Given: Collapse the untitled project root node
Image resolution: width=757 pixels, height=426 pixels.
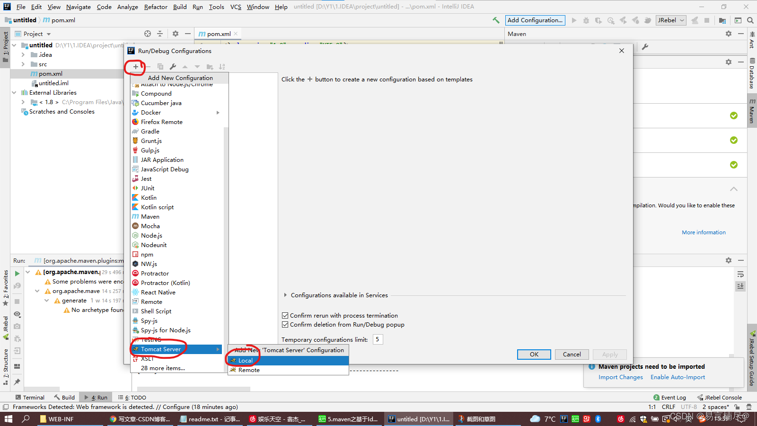Looking at the screenshot, I should [14, 45].
